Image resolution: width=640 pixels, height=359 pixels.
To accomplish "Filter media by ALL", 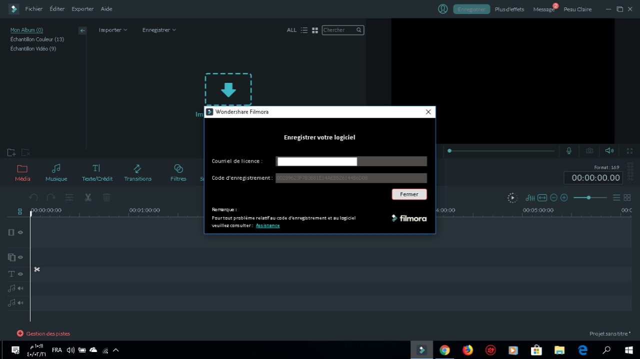I will (x=291, y=30).
